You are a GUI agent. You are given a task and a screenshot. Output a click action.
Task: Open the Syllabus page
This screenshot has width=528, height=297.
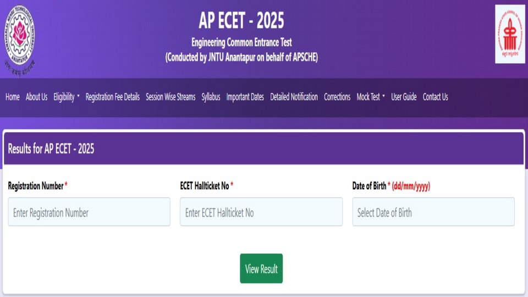pos(211,97)
